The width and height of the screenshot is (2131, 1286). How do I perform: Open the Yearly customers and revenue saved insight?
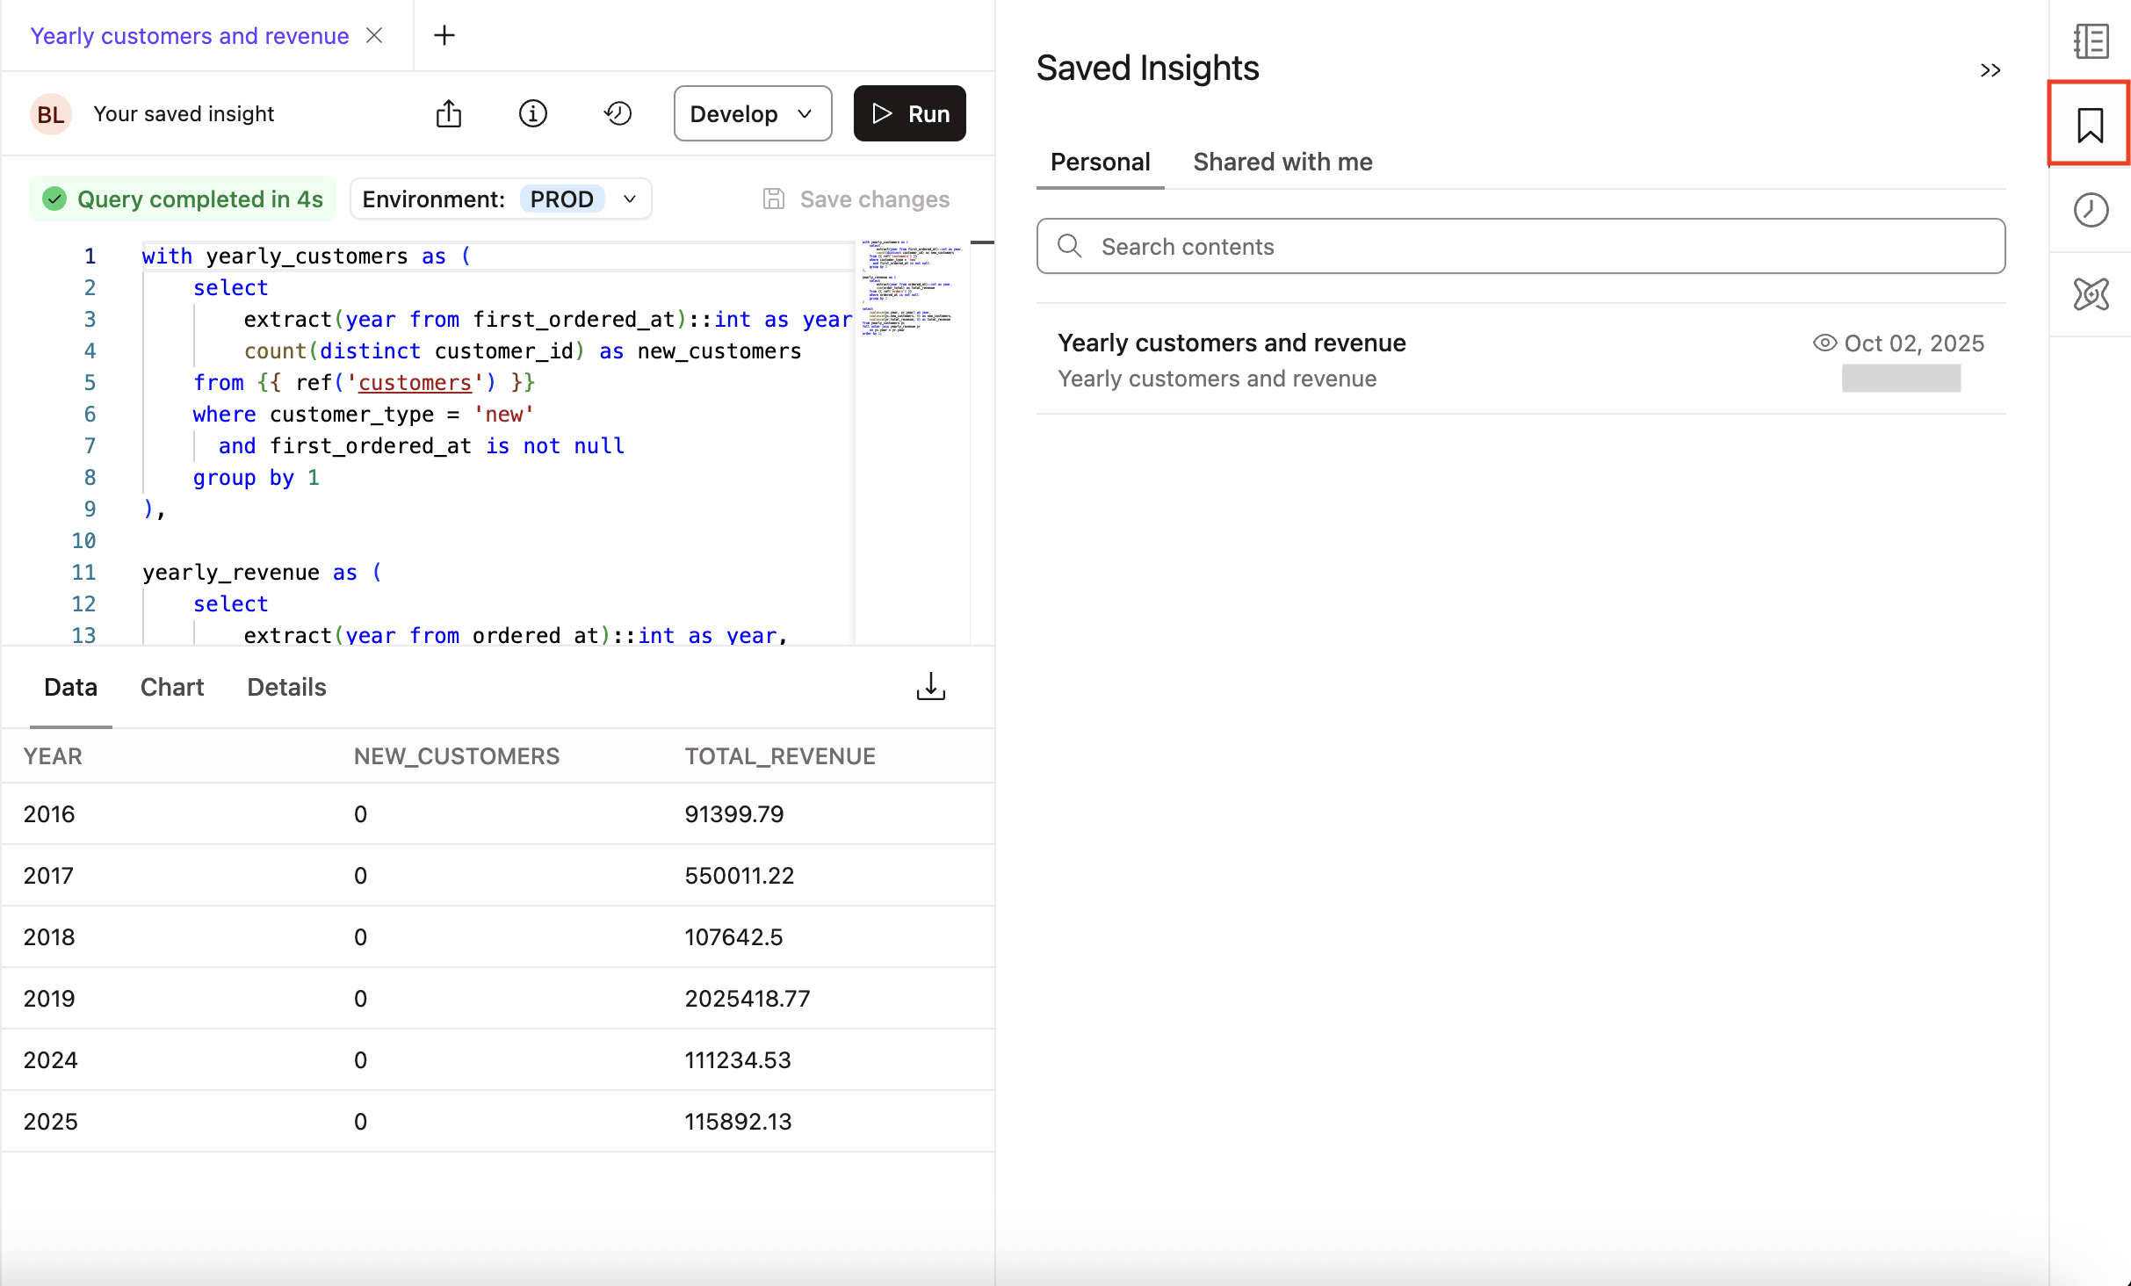coord(1232,343)
